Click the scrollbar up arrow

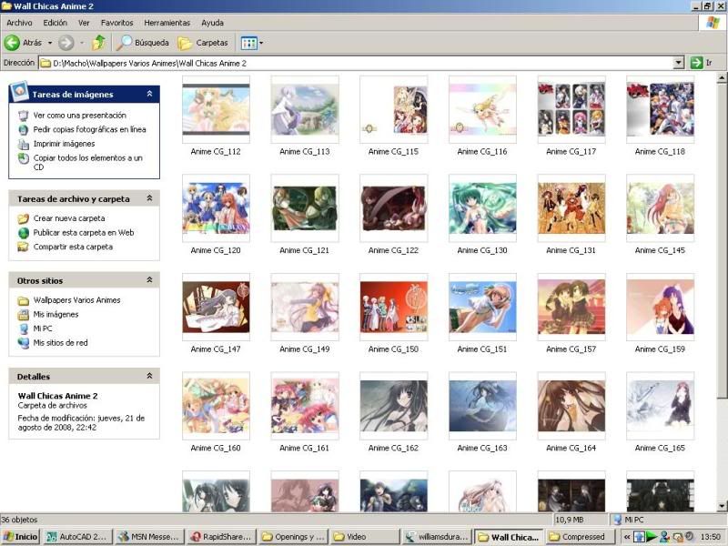point(722,78)
